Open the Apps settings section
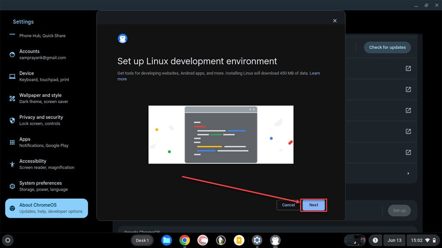Image resolution: width=442 pixels, height=248 pixels. (47, 142)
